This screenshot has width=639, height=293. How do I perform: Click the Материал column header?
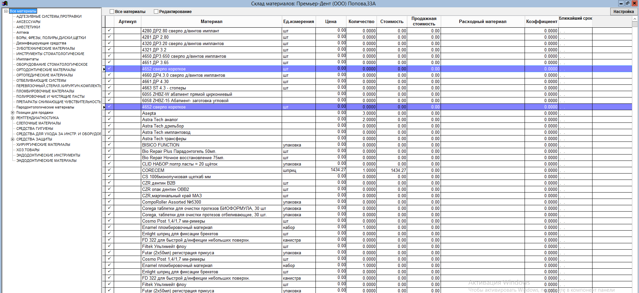click(x=211, y=22)
